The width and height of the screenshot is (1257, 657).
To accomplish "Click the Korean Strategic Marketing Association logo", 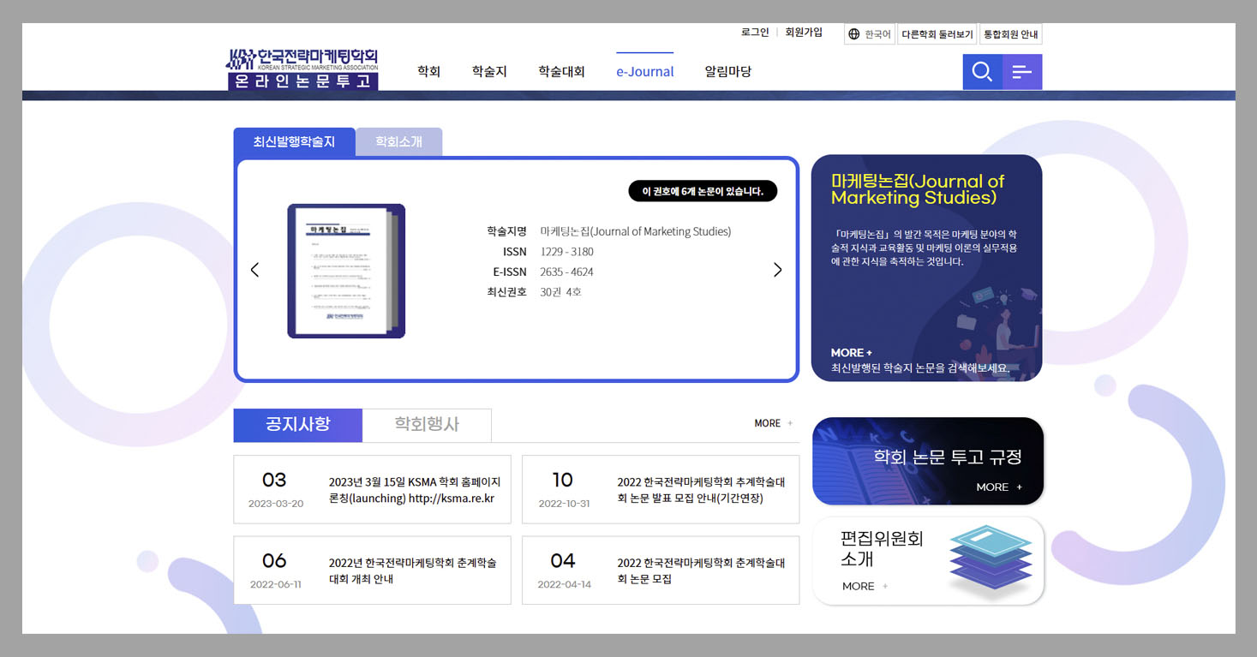I will tap(302, 69).
